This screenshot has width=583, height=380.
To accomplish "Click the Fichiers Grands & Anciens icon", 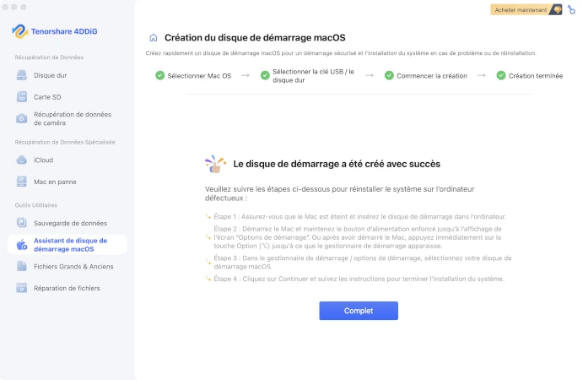I will pyautogui.click(x=22, y=266).
